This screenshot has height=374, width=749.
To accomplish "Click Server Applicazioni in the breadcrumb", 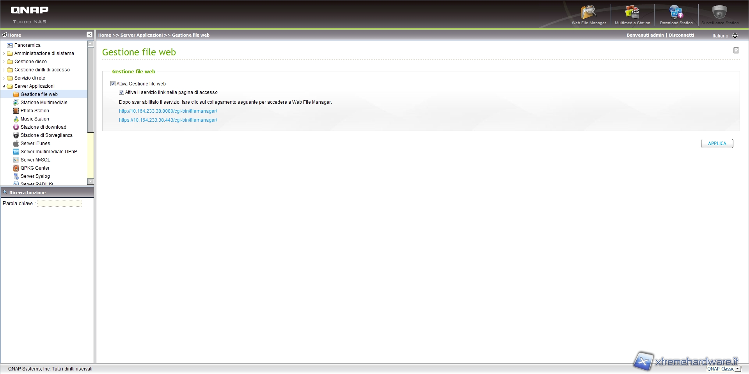I will pos(141,35).
